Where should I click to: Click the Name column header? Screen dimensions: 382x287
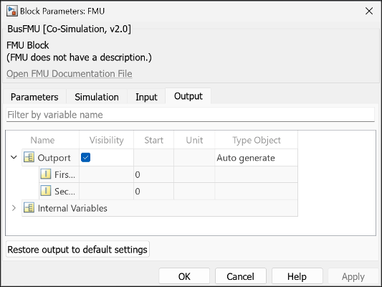click(42, 140)
